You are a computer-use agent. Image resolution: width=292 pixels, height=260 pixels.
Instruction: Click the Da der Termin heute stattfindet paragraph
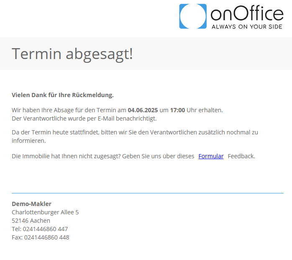point(135,136)
